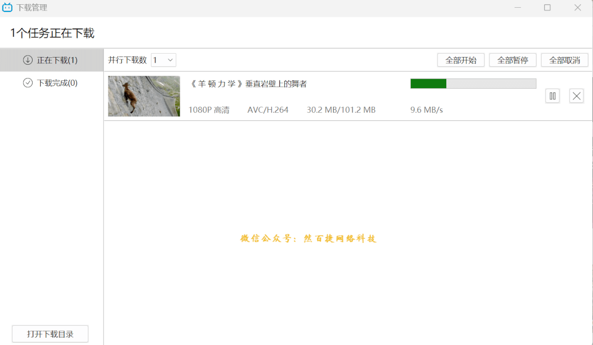Expand the download count selector arrow
The height and width of the screenshot is (345, 593).
click(x=169, y=60)
